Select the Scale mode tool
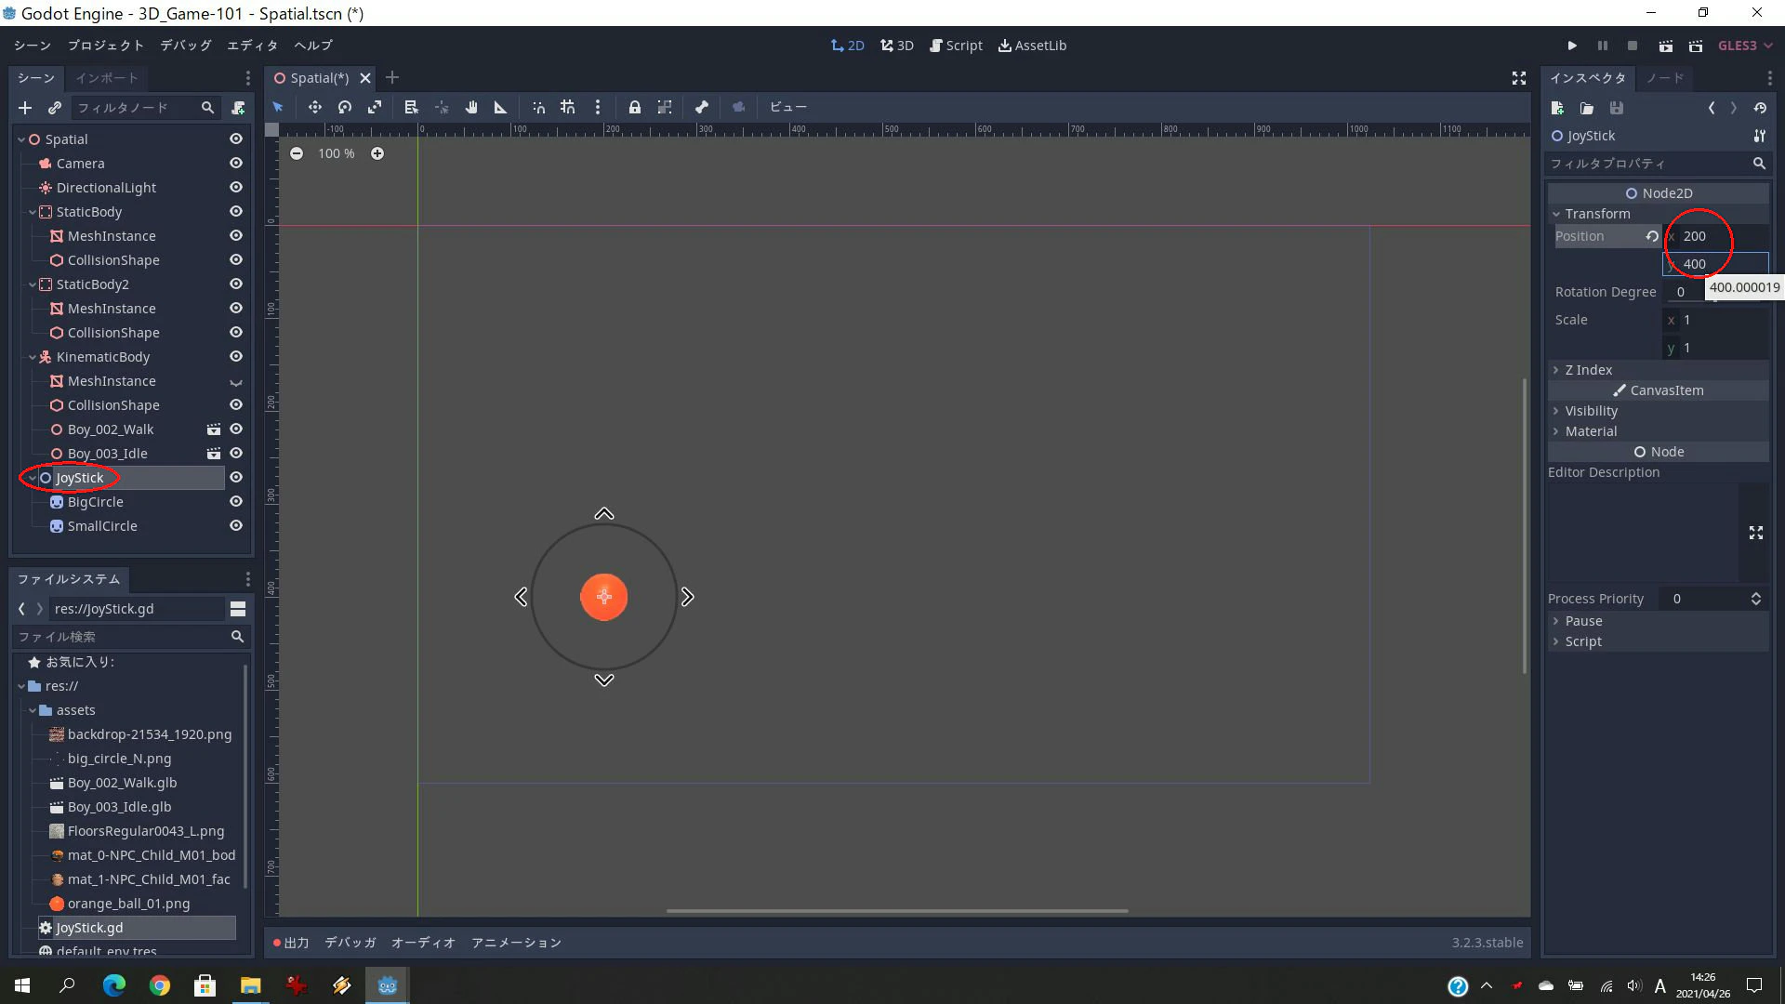1785x1004 pixels. [375, 107]
